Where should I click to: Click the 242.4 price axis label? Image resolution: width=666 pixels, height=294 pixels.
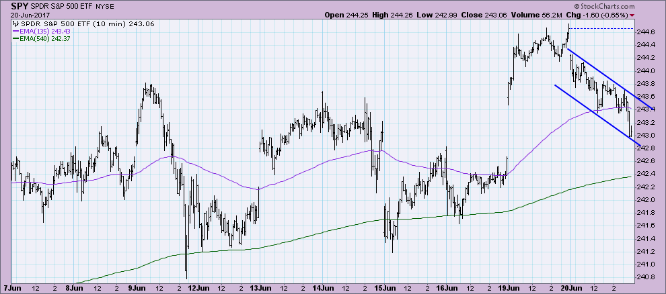coord(646,174)
